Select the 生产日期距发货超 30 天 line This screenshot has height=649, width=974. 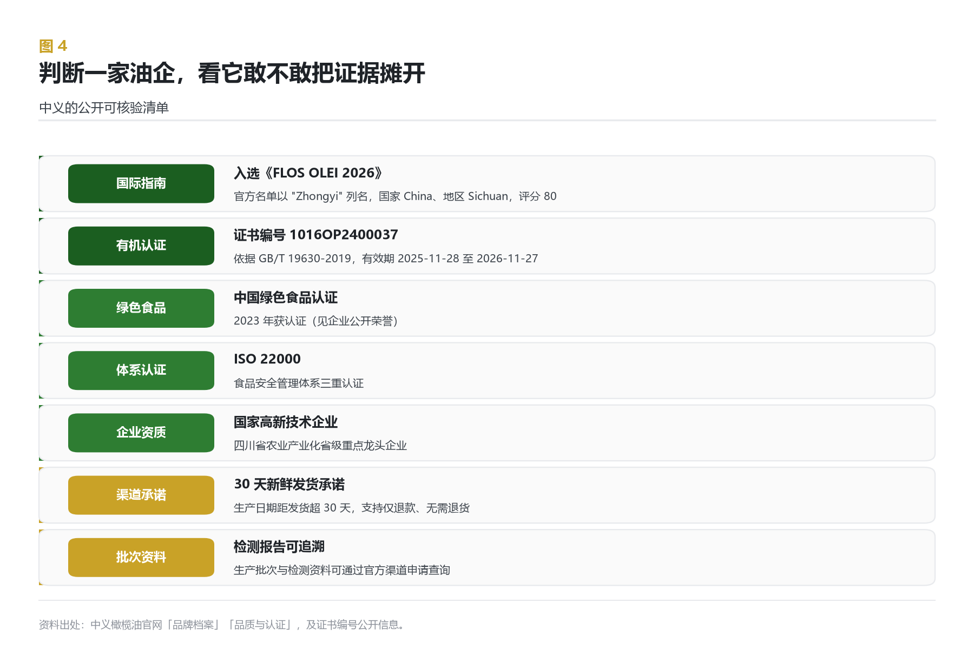pos(352,508)
